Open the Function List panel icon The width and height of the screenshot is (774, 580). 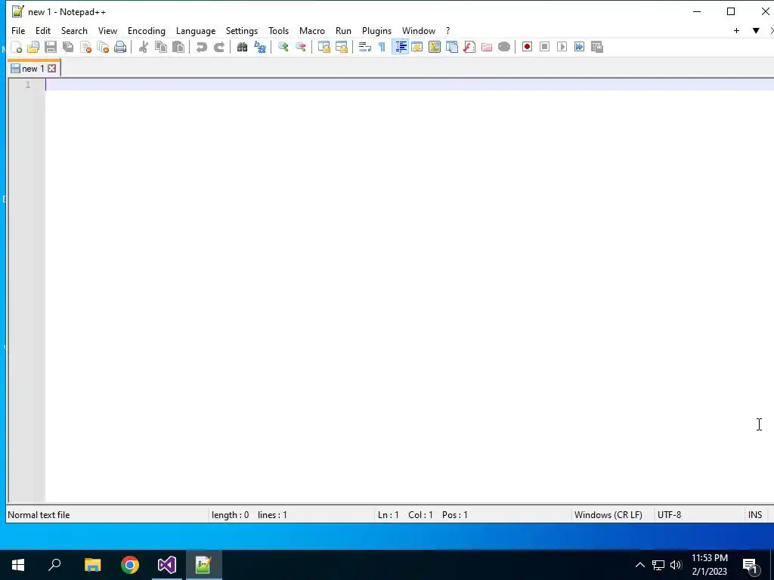pyautogui.click(x=469, y=47)
